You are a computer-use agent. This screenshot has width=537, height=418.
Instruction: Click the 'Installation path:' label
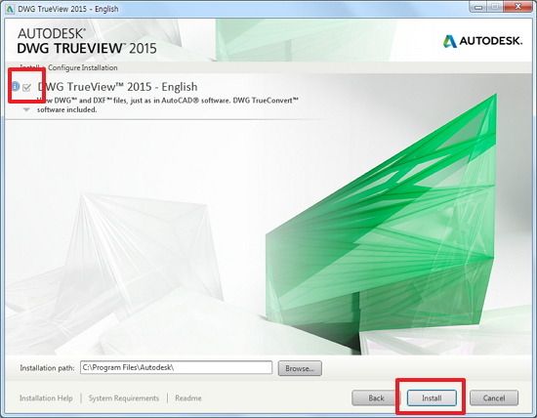[x=47, y=368]
